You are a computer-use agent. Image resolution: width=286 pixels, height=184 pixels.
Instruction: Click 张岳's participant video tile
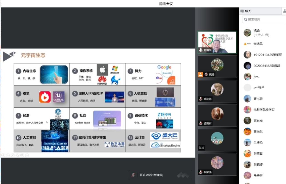tap(217, 140)
